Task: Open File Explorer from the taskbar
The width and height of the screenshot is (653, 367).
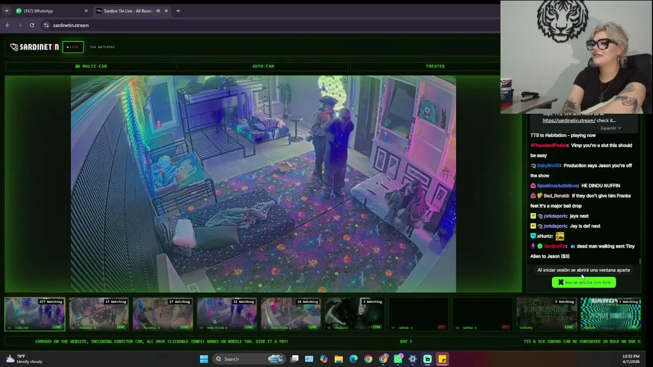Action: click(339, 359)
